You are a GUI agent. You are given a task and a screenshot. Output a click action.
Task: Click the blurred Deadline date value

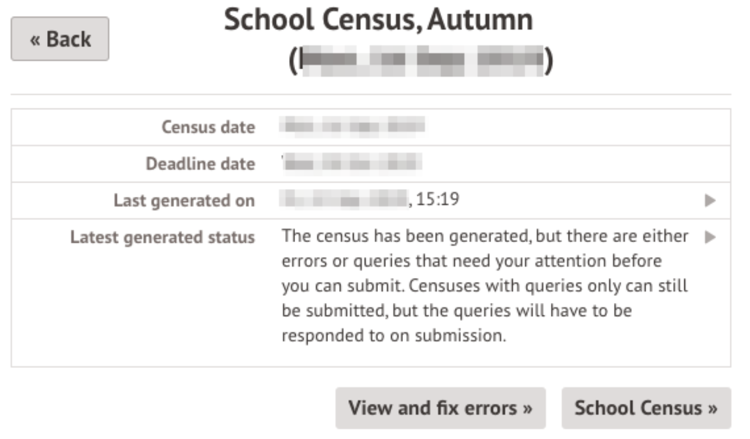[x=352, y=163]
